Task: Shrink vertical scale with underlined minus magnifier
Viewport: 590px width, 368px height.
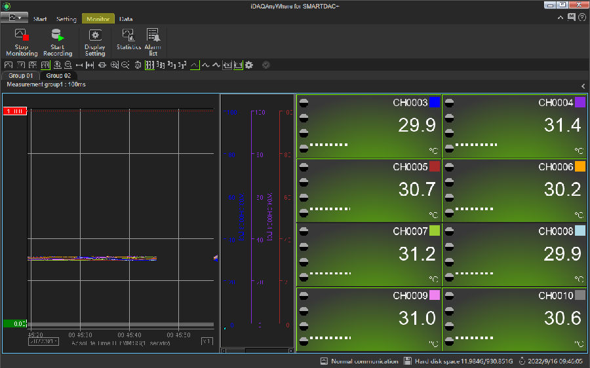Action: [x=68, y=65]
